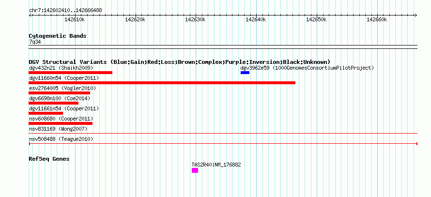The height and width of the screenshot is (197, 431).
Task: Click the RefSeq Genes track title
Action: coord(49,159)
